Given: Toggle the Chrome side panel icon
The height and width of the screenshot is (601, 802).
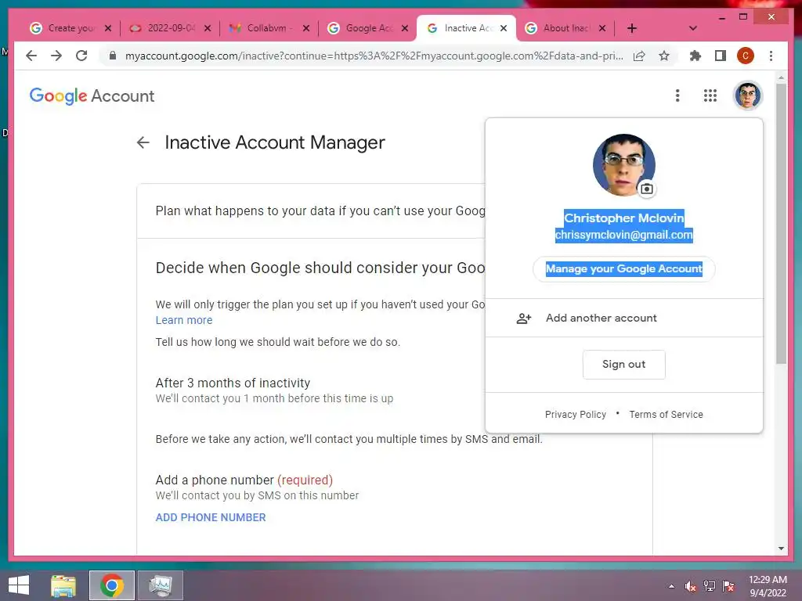Looking at the screenshot, I should pos(721,56).
